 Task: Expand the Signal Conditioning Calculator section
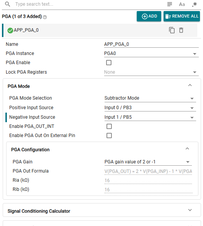pyautogui.click(x=190, y=210)
